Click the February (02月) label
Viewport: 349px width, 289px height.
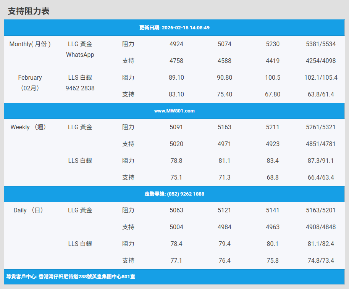coord(30,83)
